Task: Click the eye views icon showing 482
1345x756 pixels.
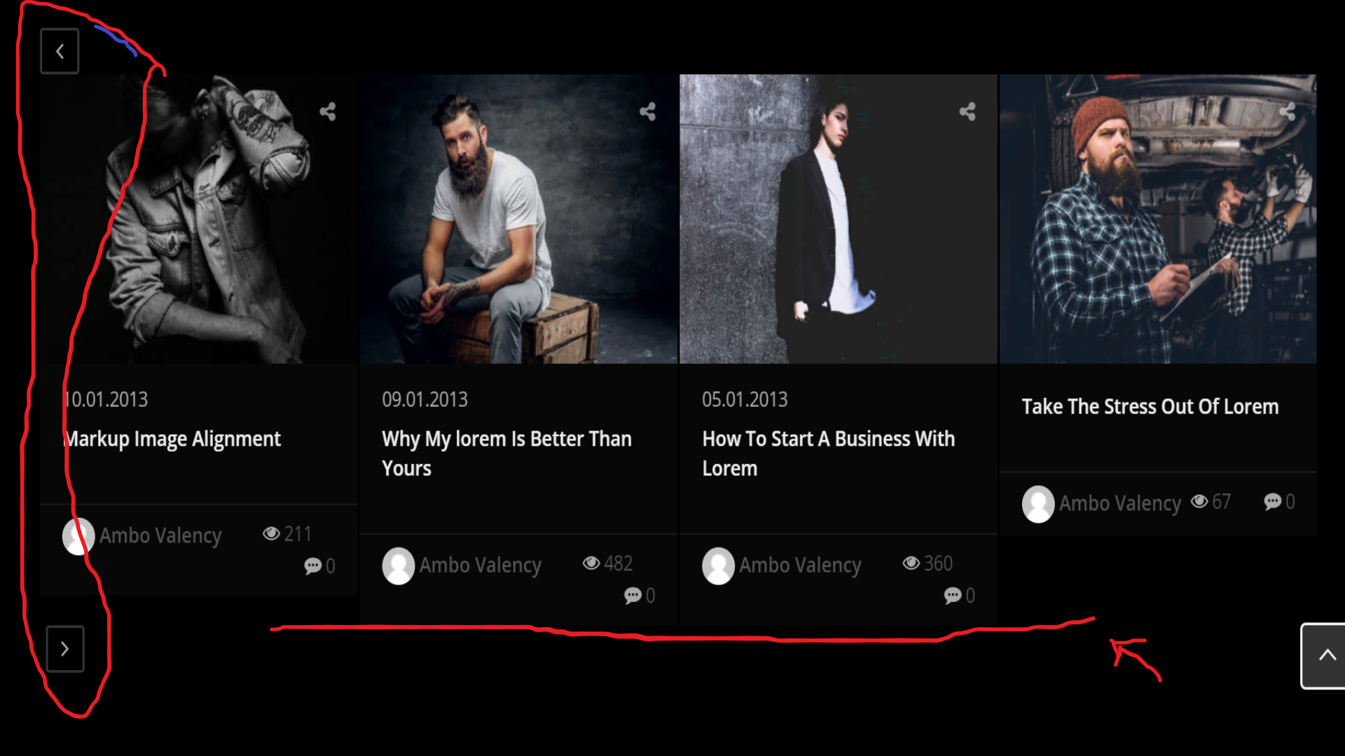Action: click(591, 563)
